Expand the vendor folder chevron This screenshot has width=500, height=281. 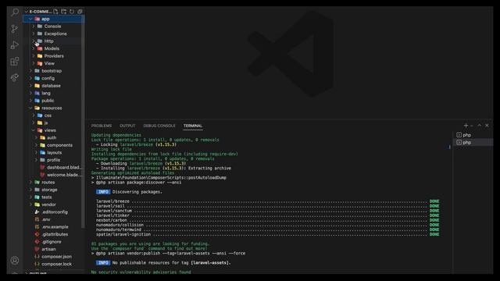click(30, 205)
